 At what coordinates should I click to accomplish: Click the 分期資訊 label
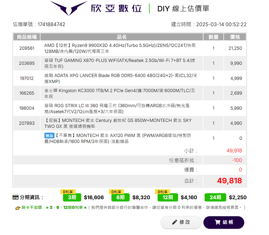[31, 197]
